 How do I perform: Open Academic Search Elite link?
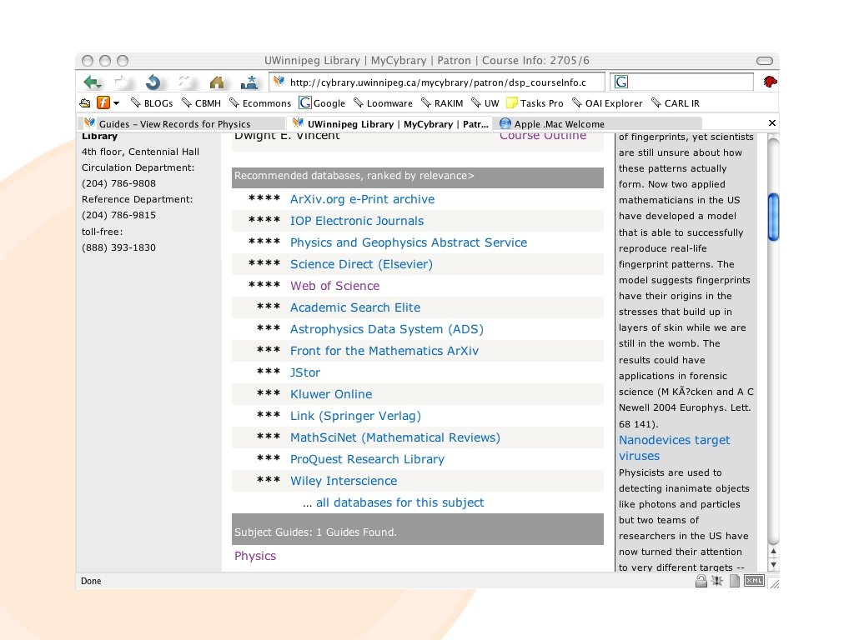click(x=355, y=307)
